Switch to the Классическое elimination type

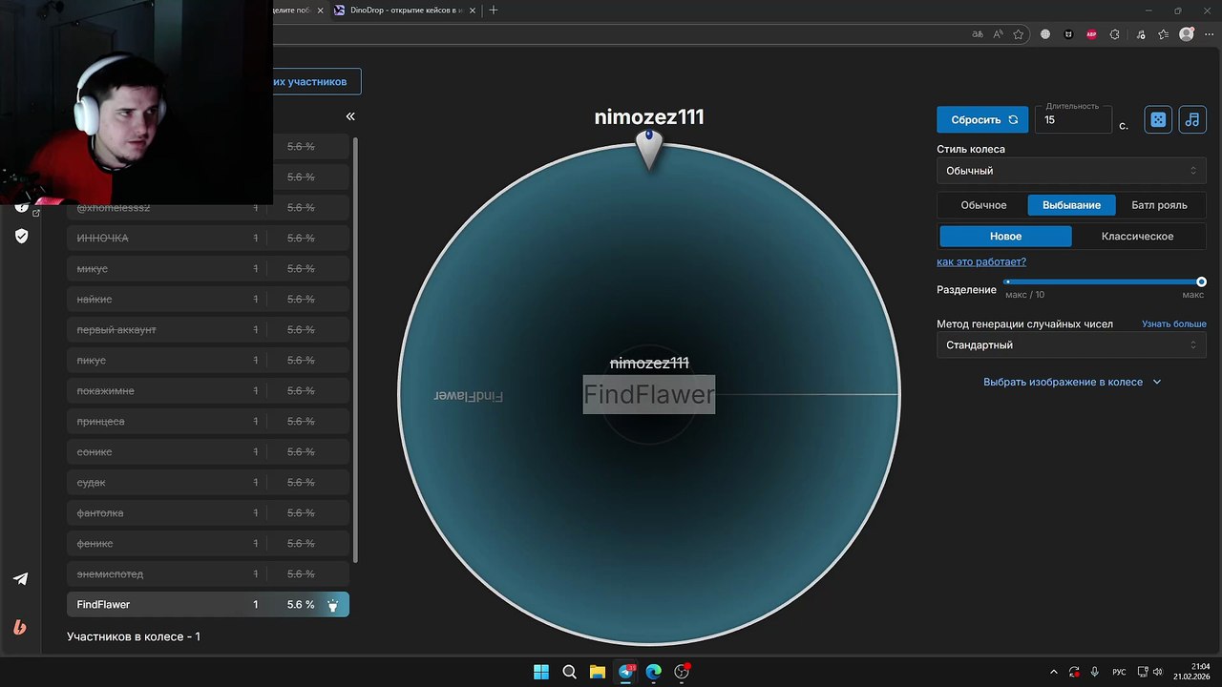tap(1137, 236)
